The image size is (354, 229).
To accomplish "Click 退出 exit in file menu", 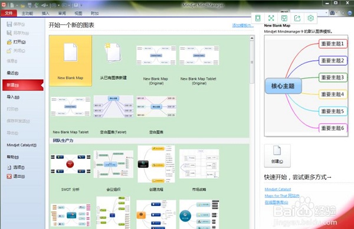I will point(16,176).
